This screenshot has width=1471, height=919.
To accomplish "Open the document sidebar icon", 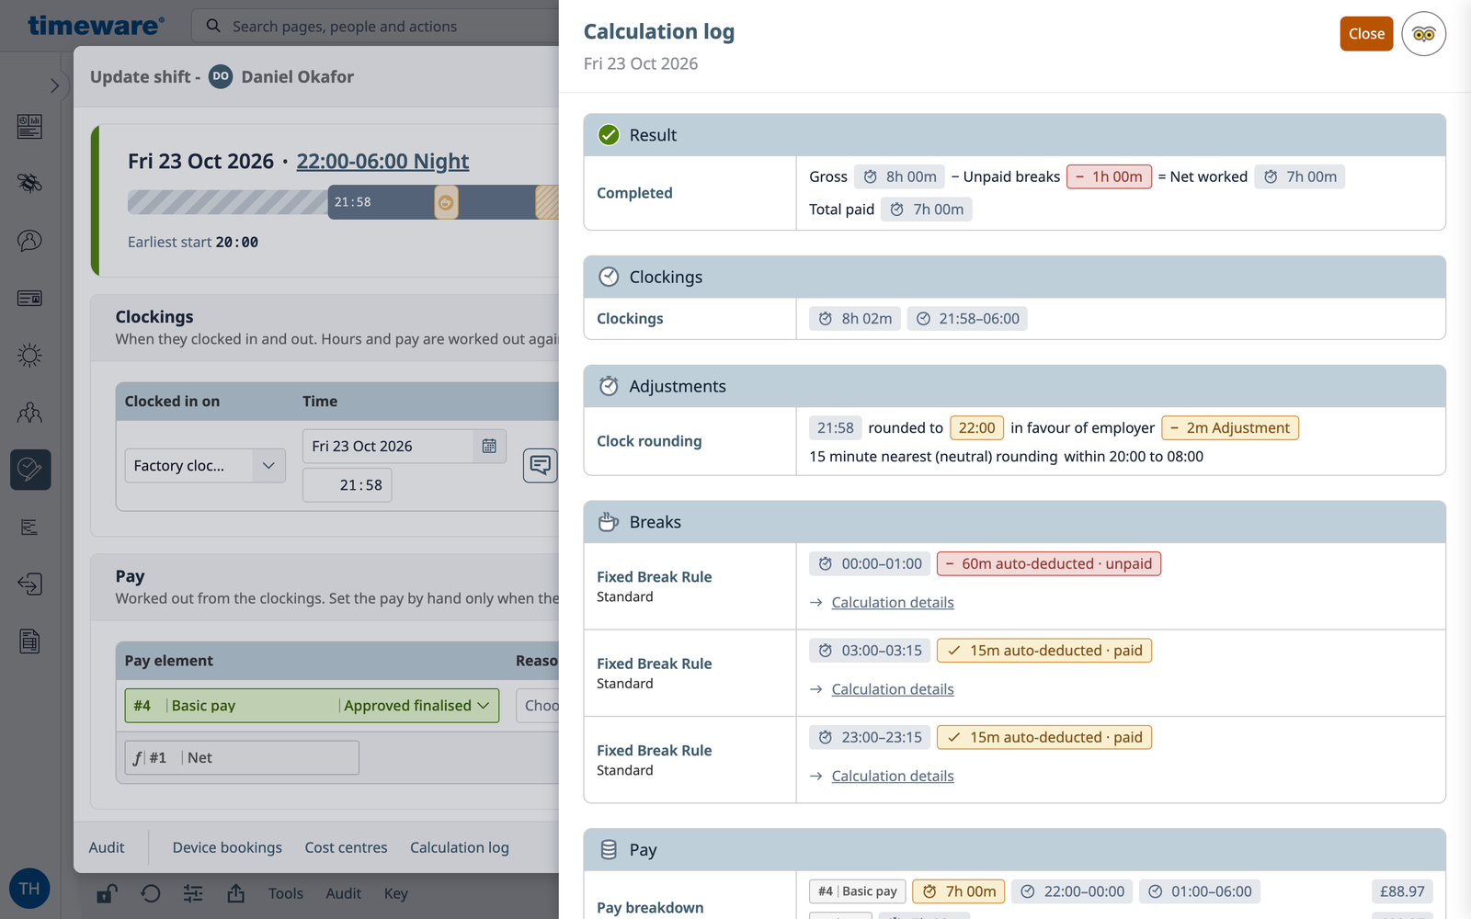I will click(x=29, y=641).
